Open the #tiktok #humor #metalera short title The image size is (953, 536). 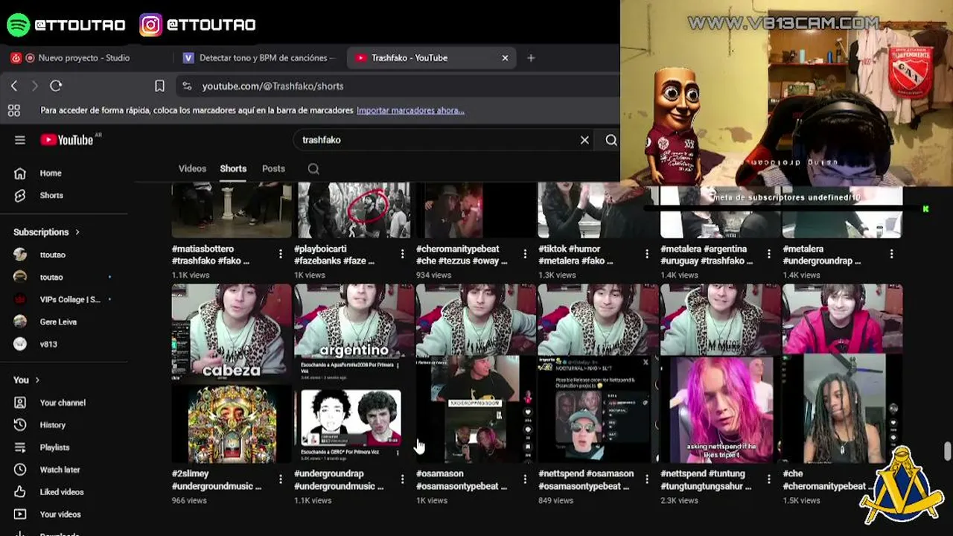[576, 255]
